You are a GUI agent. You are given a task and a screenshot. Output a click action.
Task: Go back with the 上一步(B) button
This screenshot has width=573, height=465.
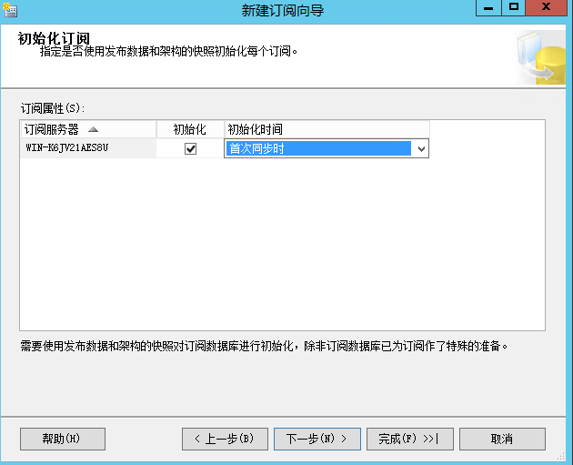coord(226,439)
